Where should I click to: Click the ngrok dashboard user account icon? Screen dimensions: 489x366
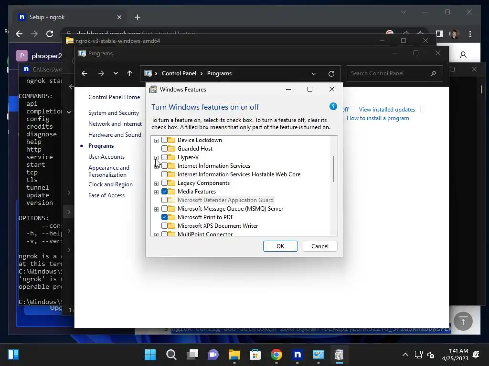(x=463, y=55)
